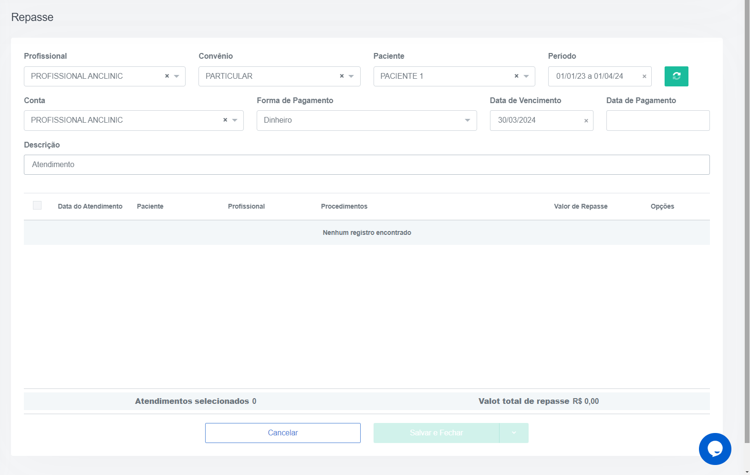The width and height of the screenshot is (750, 475).
Task: Open the blue chat support bubble
Action: [x=715, y=449]
